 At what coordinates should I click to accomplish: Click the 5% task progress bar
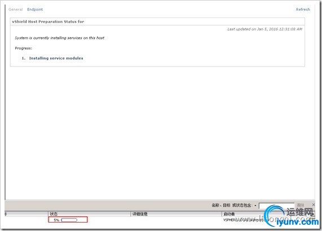coord(69,220)
